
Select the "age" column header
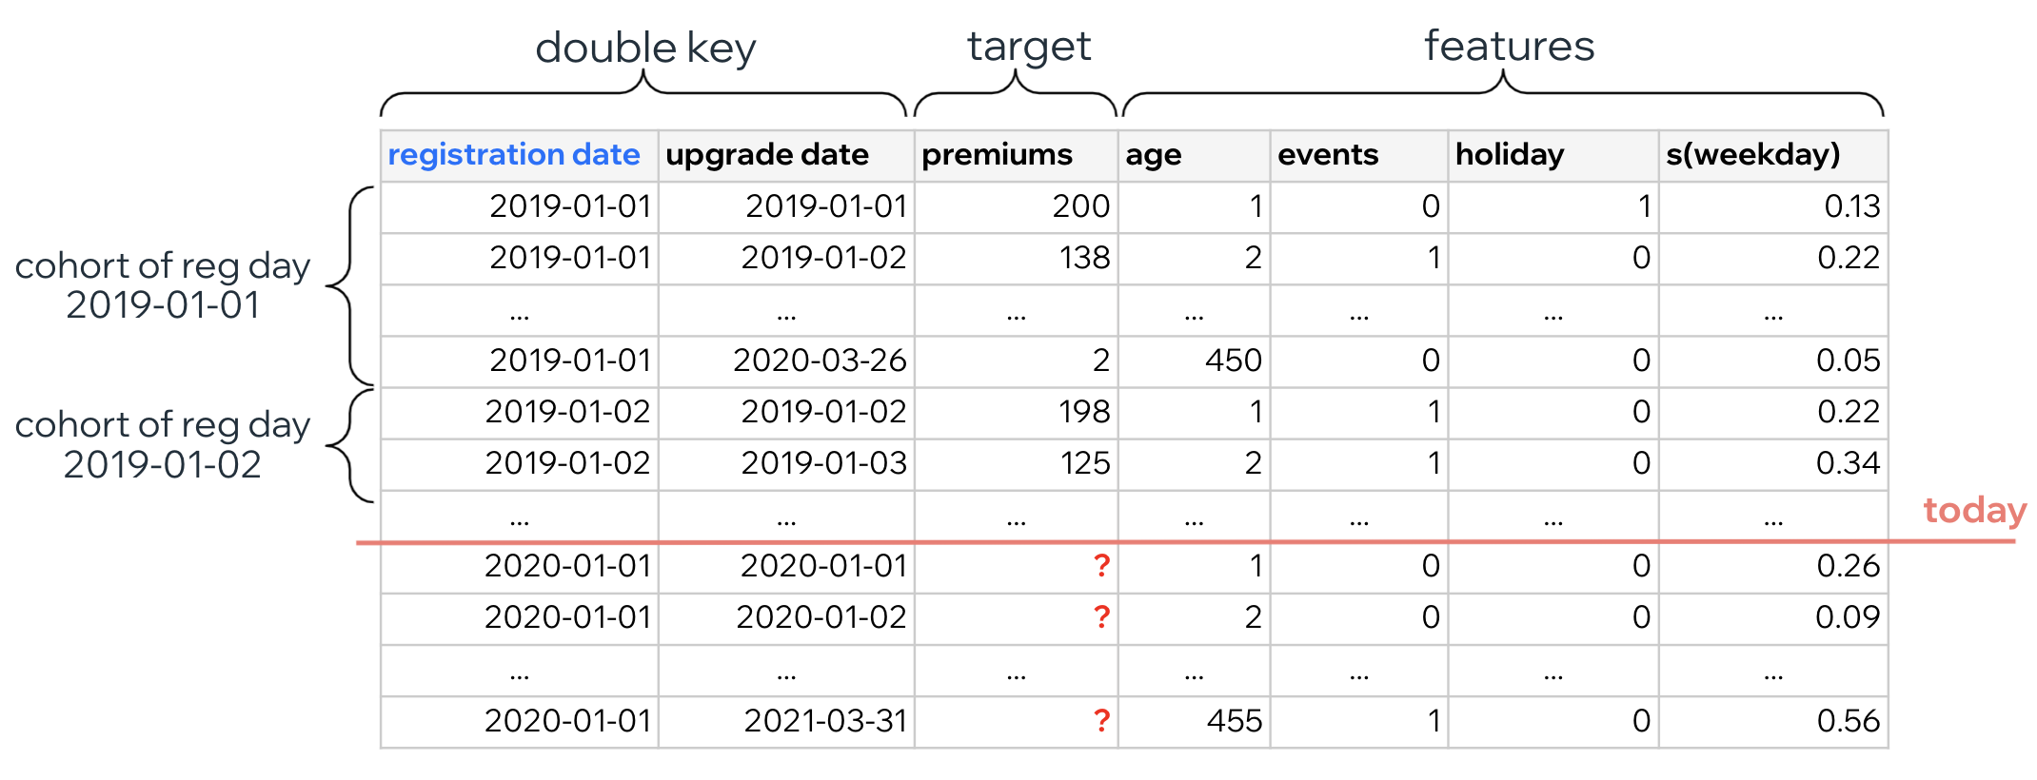pos(1154,155)
